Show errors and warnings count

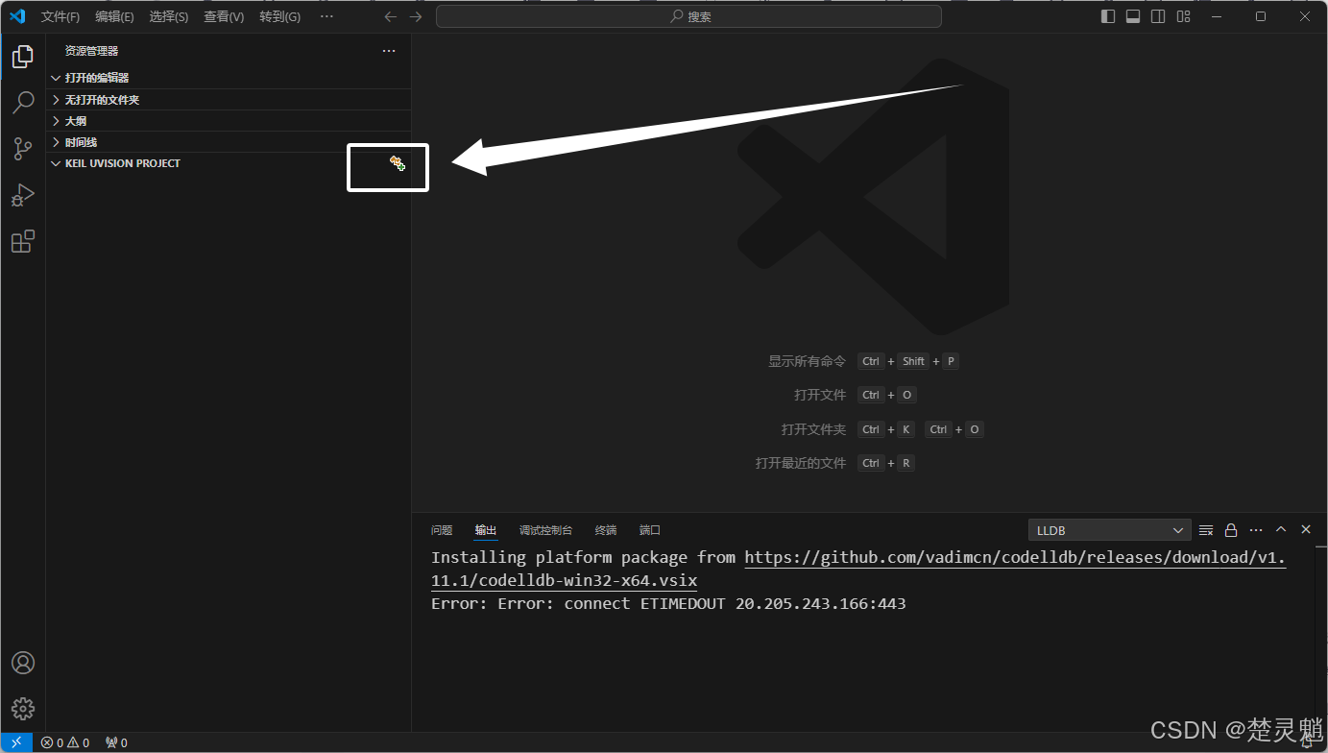(x=65, y=742)
